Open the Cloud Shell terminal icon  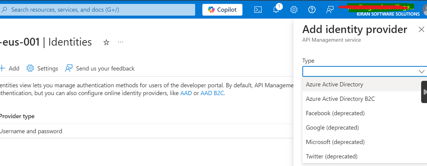258,10
